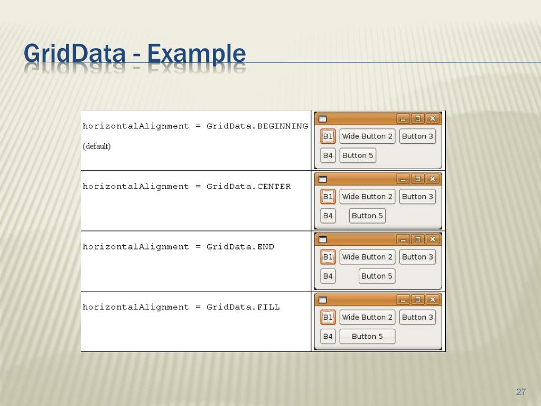The height and width of the screenshot is (406, 541).
Task: Maximize the CENTER example window
Action: point(418,179)
